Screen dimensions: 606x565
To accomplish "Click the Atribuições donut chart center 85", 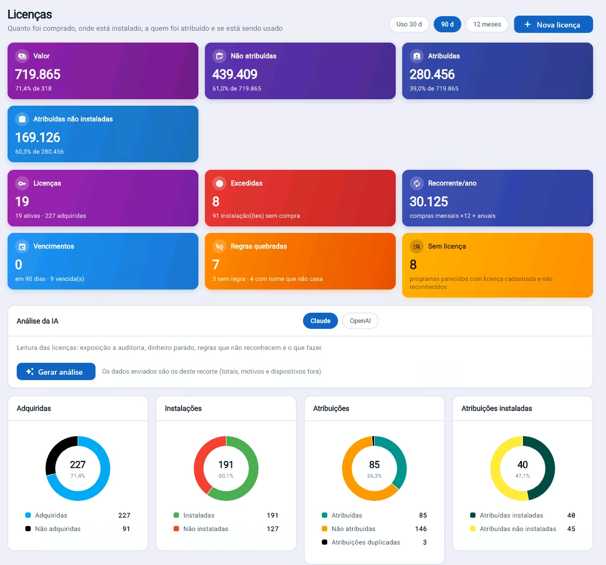I will coord(374,465).
